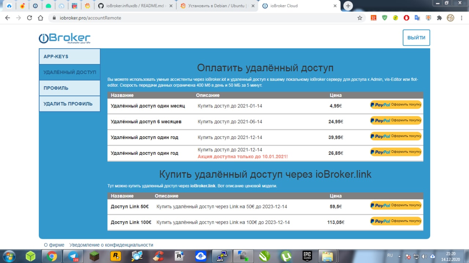
Task: Open APP-KEYS sidebar item
Action: click(x=70, y=57)
